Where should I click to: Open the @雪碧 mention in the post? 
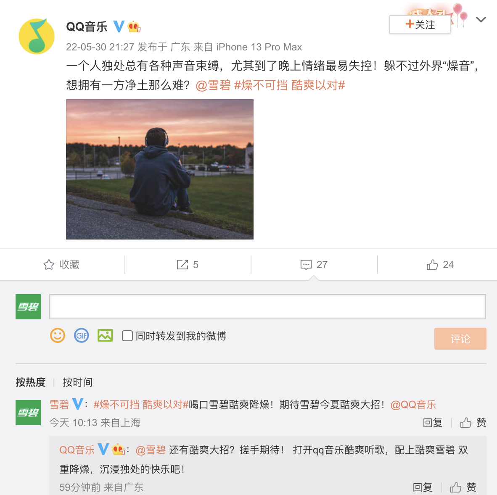point(213,85)
